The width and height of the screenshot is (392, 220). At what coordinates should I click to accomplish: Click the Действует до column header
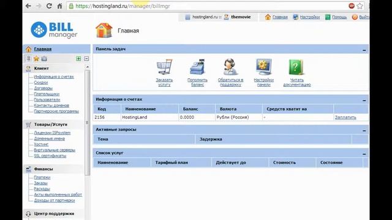(240, 163)
